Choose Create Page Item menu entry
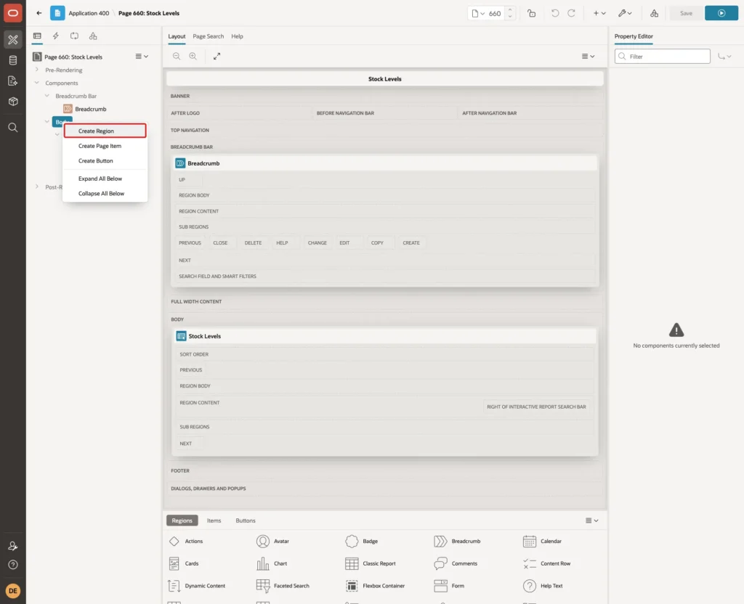Image resolution: width=744 pixels, height=604 pixels. tap(105, 146)
